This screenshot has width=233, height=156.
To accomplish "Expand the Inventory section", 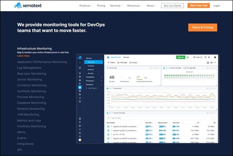I will pos(94,84).
